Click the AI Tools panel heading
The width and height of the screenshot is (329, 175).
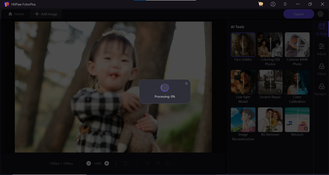click(237, 27)
